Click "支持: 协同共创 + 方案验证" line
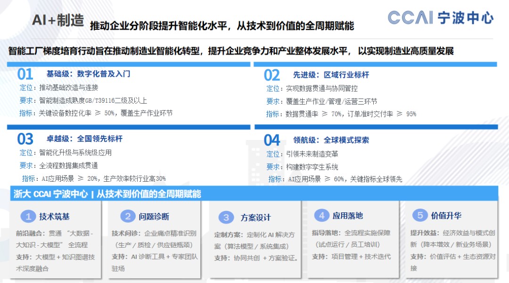509x283 pixels. tap(256, 259)
